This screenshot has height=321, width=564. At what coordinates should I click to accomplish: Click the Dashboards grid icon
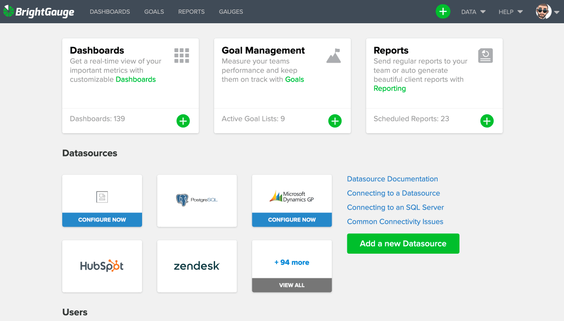[x=182, y=55]
